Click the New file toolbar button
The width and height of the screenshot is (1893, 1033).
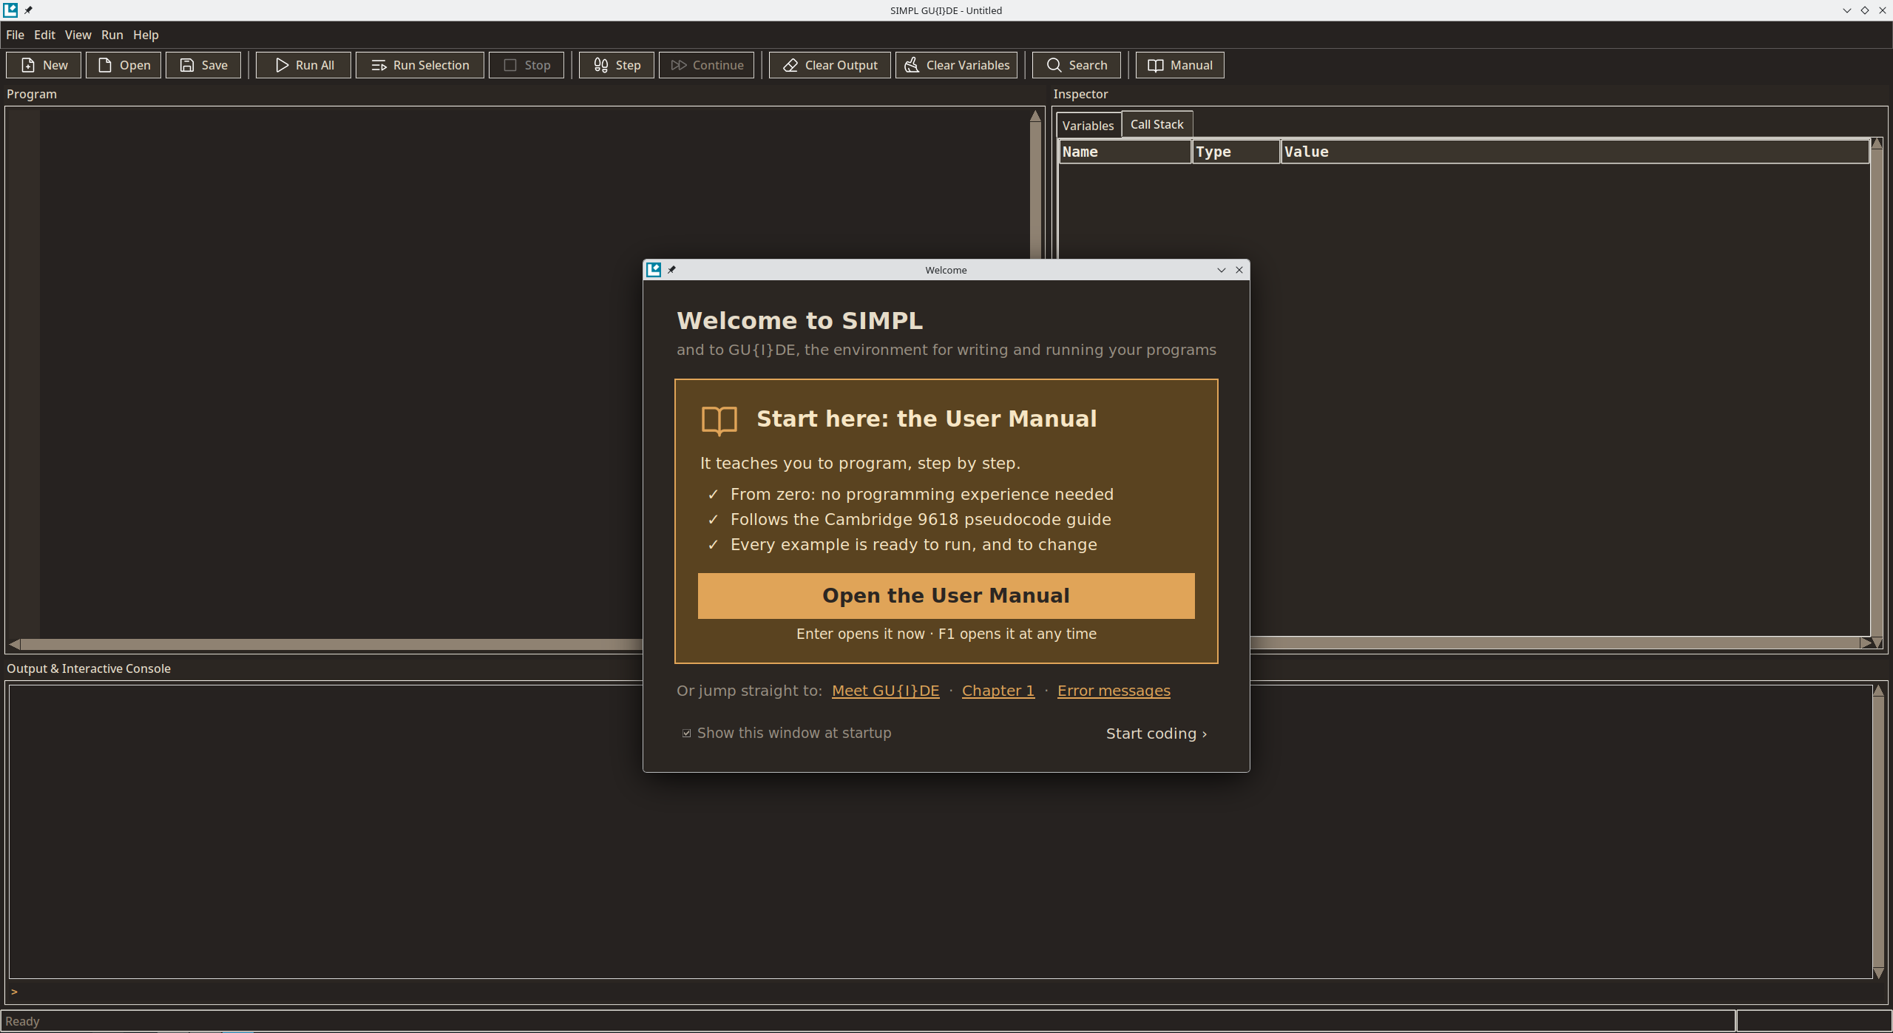click(44, 65)
